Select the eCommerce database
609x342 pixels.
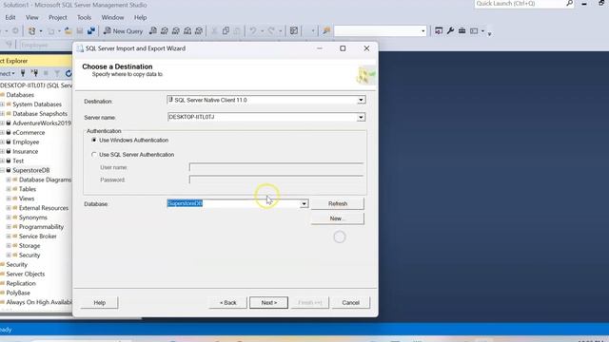click(29, 133)
